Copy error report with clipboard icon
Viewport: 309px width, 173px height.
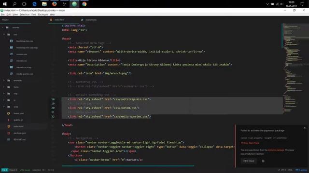(x=263, y=161)
